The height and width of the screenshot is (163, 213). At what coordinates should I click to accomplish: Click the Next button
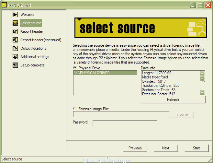coord(166,148)
